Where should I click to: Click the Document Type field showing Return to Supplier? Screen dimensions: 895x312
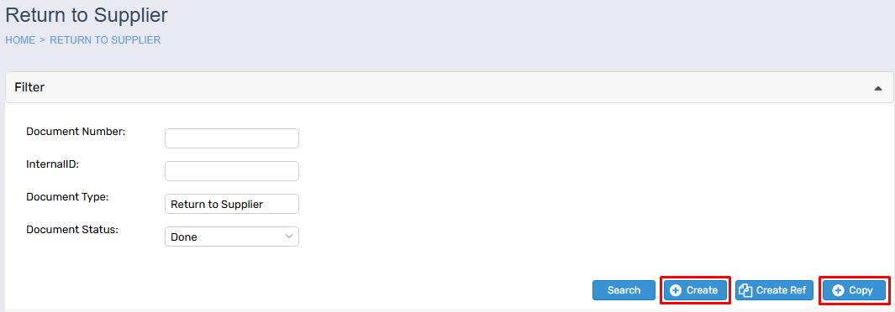tap(232, 204)
